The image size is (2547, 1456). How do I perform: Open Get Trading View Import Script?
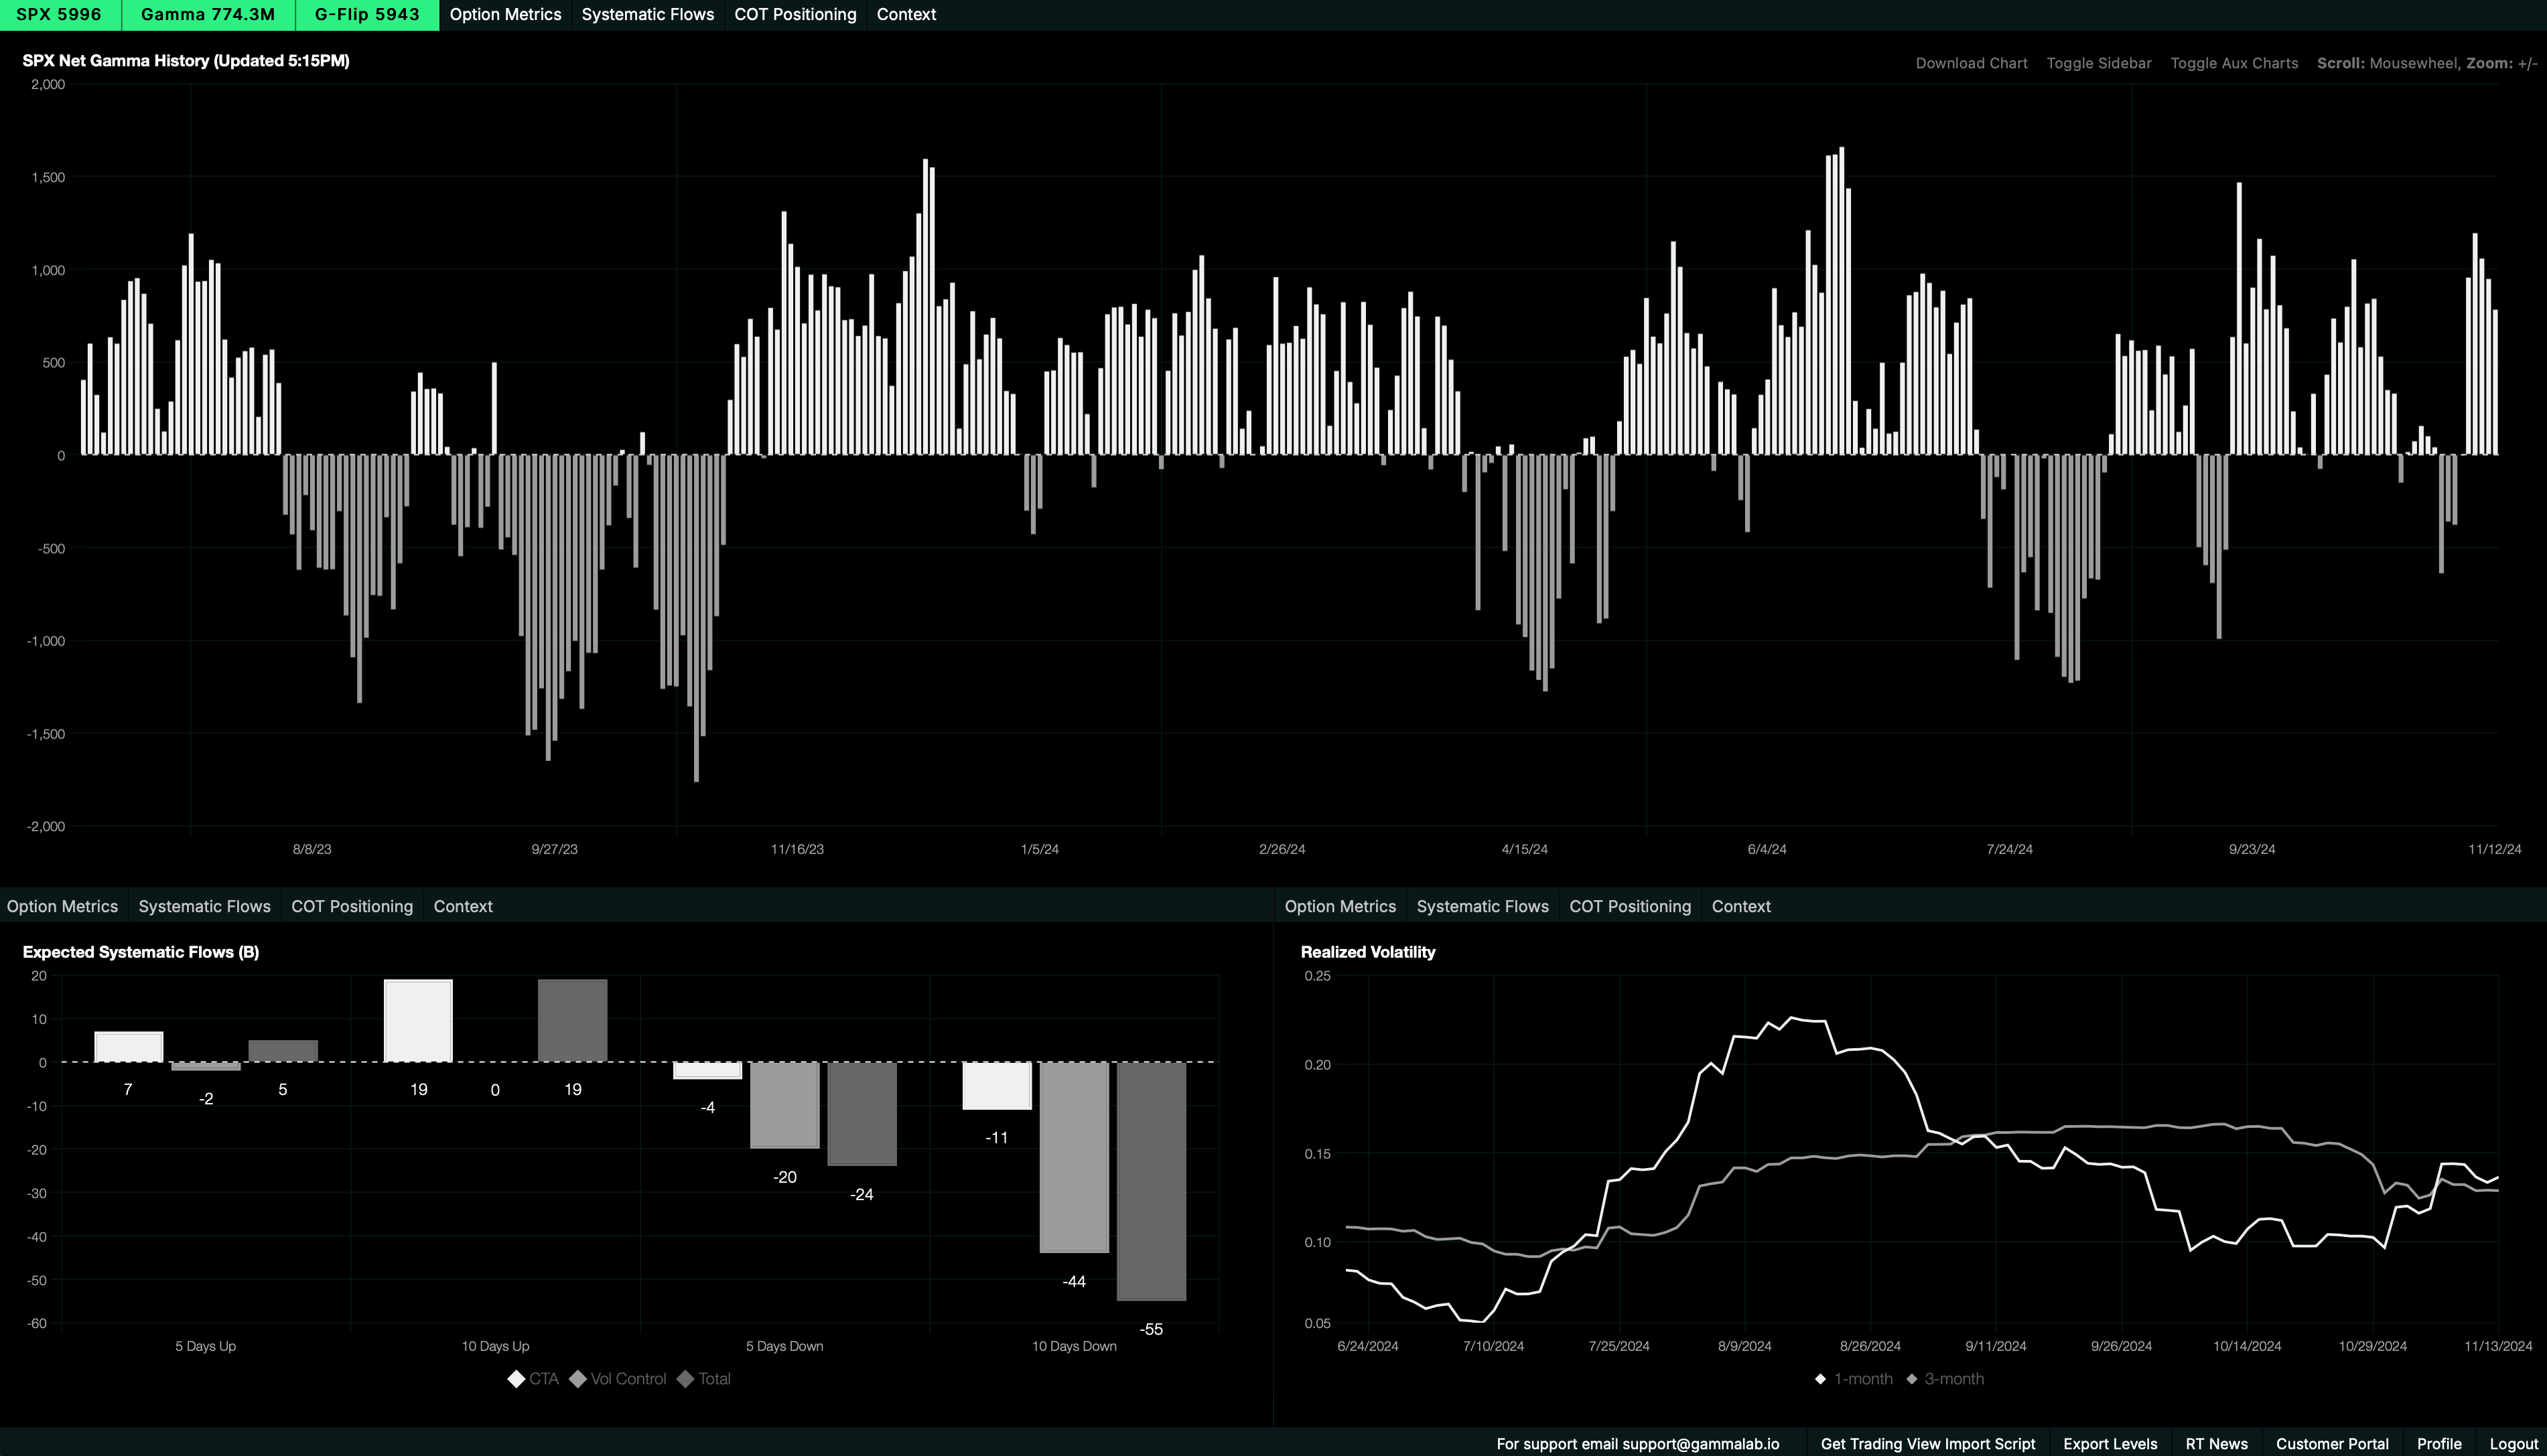point(1927,1444)
